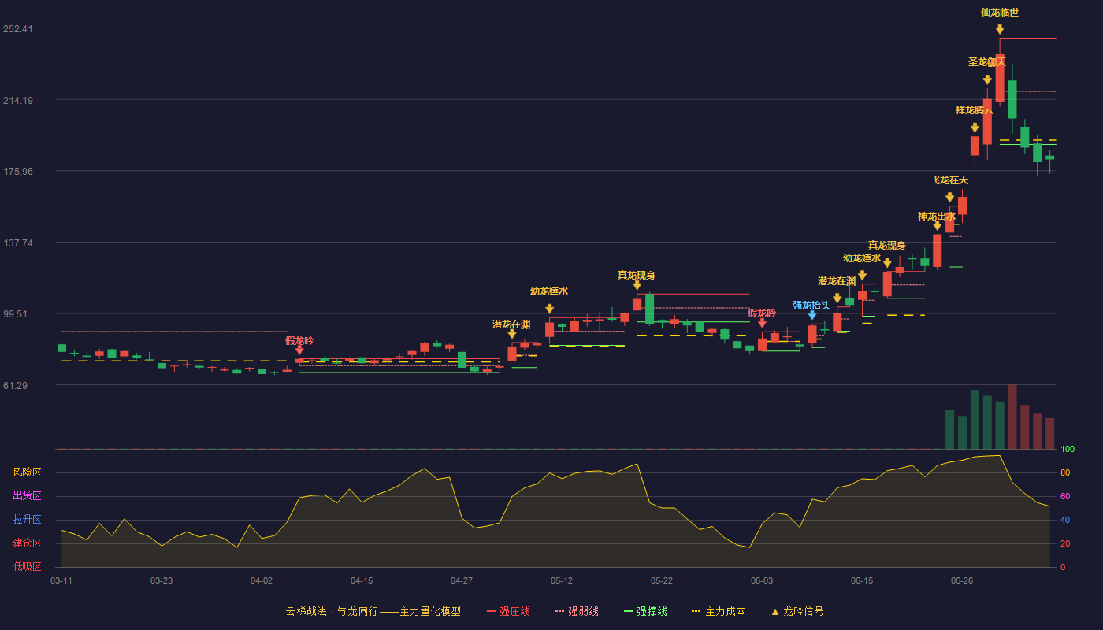
Task: Hide the 强弱线 series via legend
Action: click(x=577, y=611)
